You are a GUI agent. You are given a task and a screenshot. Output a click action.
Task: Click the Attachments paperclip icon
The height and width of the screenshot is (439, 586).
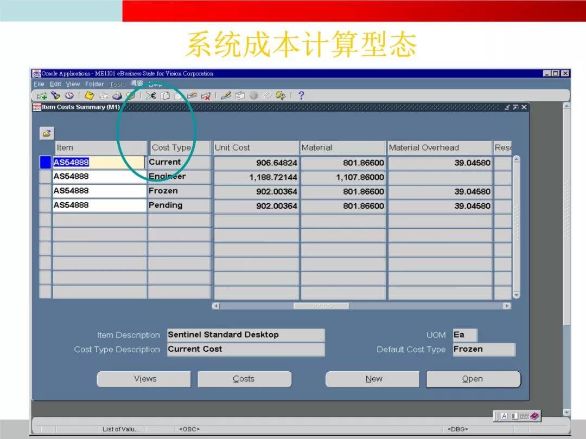(267, 95)
